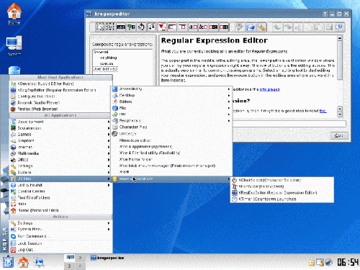Expand the Development applications submenu
This screenshot has width=360, height=270.
60,122
